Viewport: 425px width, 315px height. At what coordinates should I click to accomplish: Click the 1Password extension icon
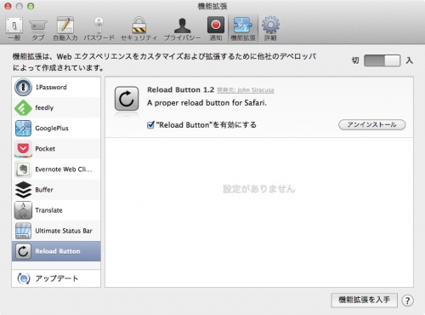[x=23, y=87]
